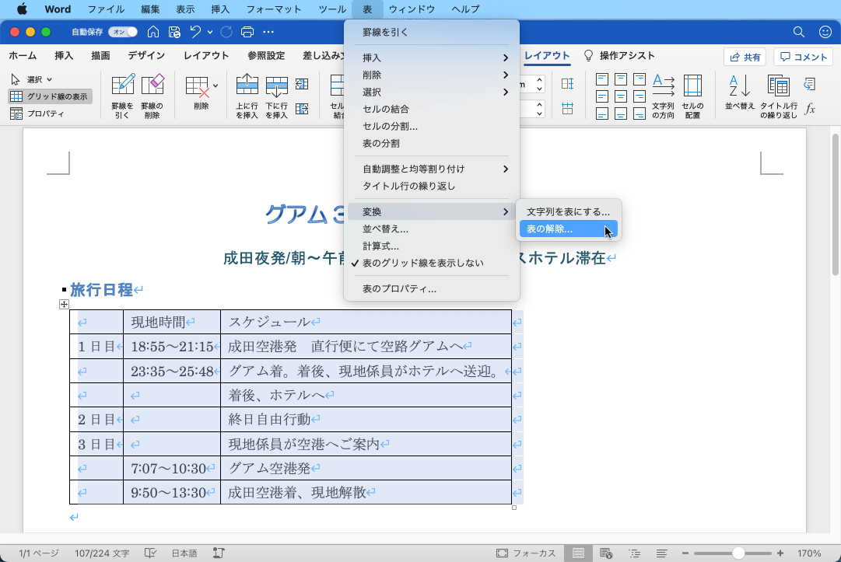Click the 170% zoom level
This screenshot has height=562, width=841.
809,553
